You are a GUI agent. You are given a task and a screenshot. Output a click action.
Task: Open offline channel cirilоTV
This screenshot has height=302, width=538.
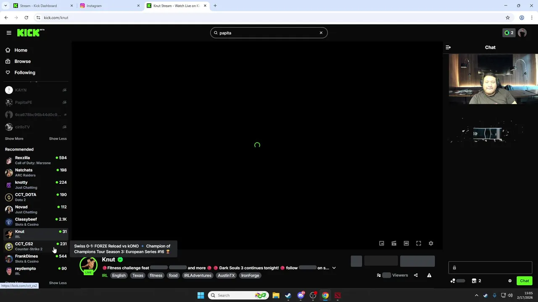pos(36,127)
